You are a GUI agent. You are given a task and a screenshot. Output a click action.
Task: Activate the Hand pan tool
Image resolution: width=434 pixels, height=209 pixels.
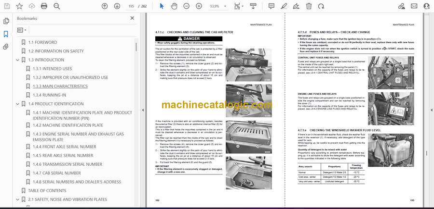(x=174, y=6)
